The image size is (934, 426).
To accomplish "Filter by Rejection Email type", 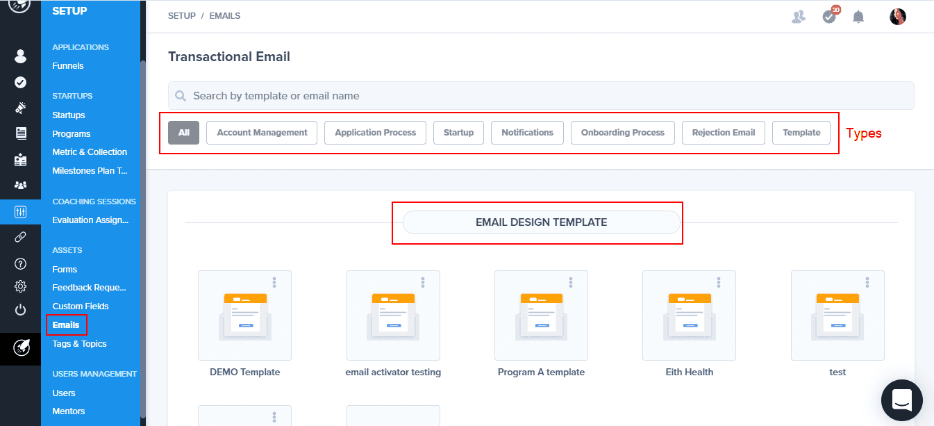I will tap(723, 133).
